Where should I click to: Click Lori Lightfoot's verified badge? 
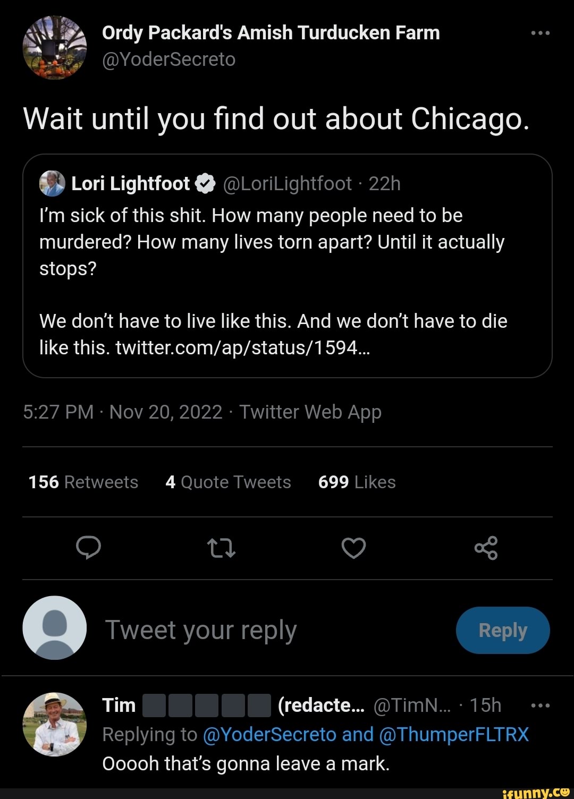[205, 184]
